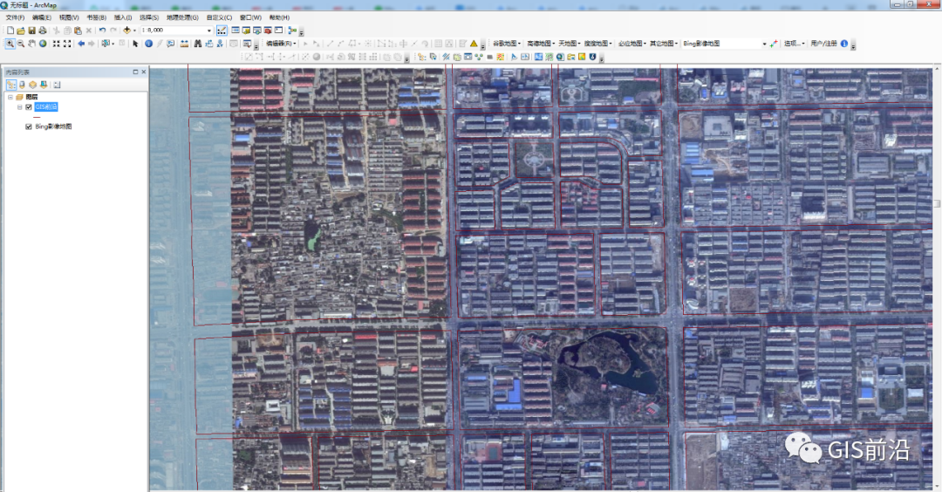Open table of contents Options

tap(57, 85)
